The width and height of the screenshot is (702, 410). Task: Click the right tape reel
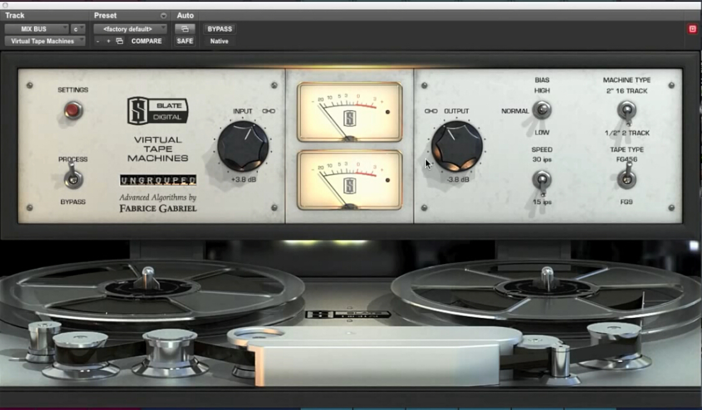click(546, 290)
